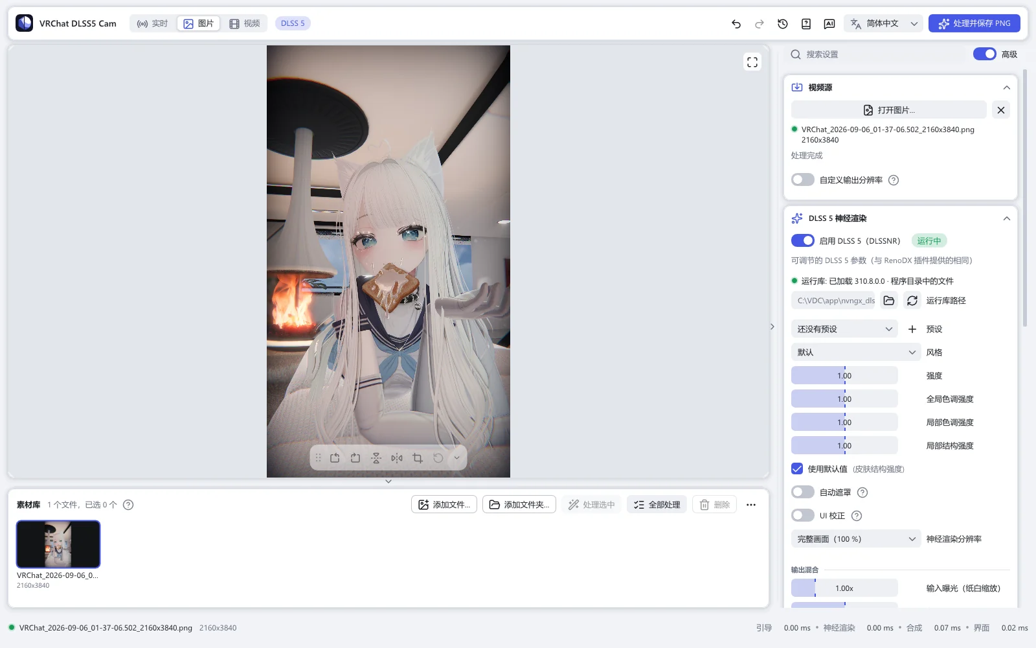The width and height of the screenshot is (1036, 648).
Task: Toggle fullscreen preview of the image
Action: tap(752, 62)
